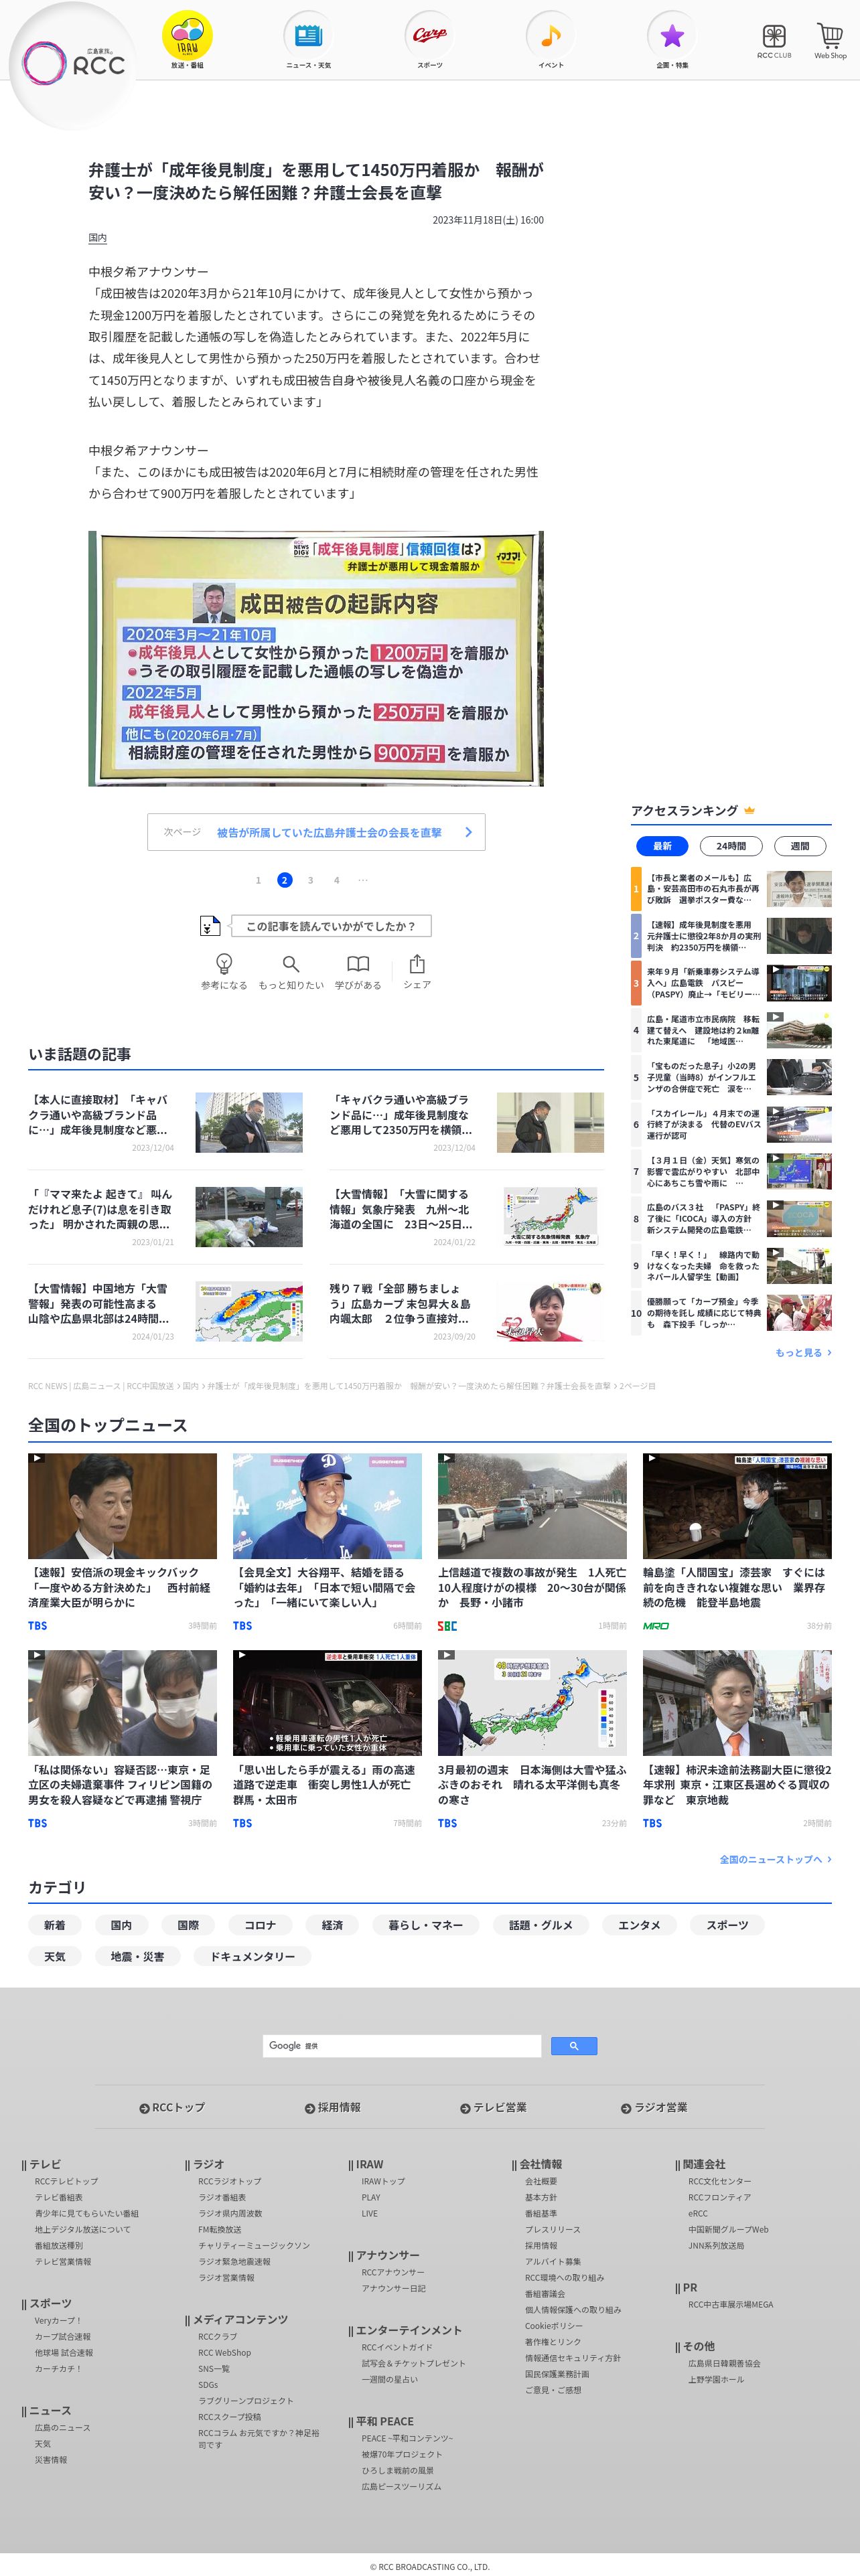
Task: Go to article page 1
Action: [258, 880]
